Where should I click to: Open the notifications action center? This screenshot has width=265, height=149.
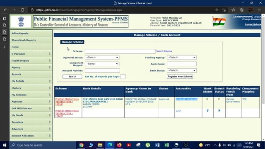(258, 145)
